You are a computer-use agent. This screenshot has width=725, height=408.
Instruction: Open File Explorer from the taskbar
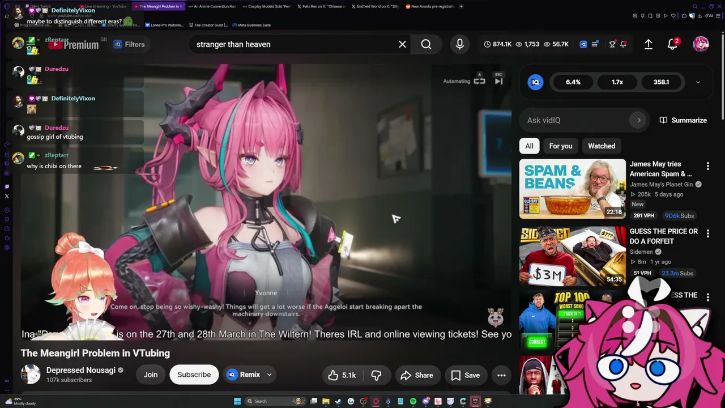tap(326, 401)
